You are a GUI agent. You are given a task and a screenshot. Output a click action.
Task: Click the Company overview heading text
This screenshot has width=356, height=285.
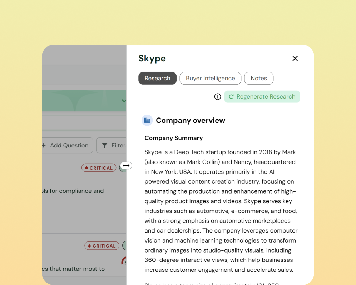(191, 120)
